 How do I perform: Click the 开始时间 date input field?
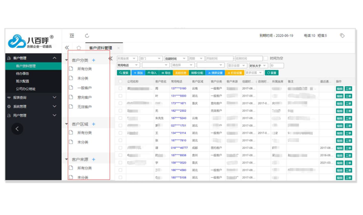tap(219, 59)
